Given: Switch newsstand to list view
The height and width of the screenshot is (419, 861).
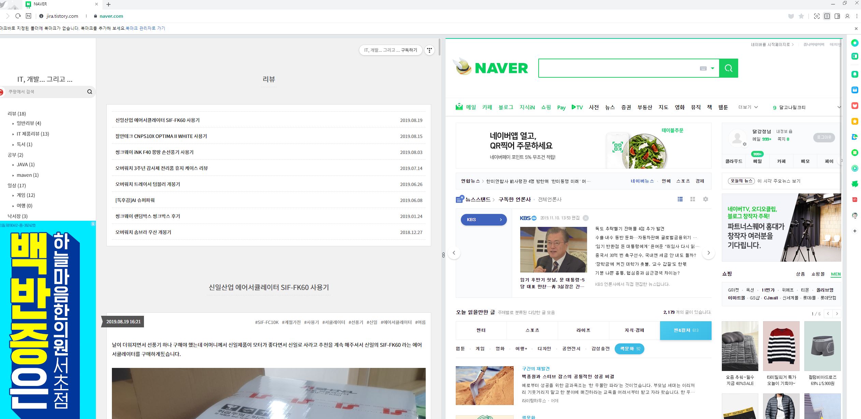Looking at the screenshot, I should [x=680, y=199].
